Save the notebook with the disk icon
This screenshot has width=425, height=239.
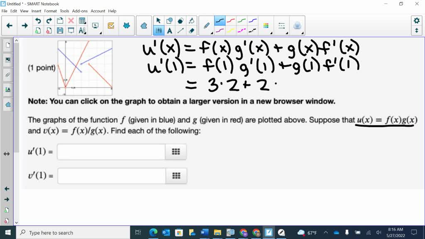[60, 29]
